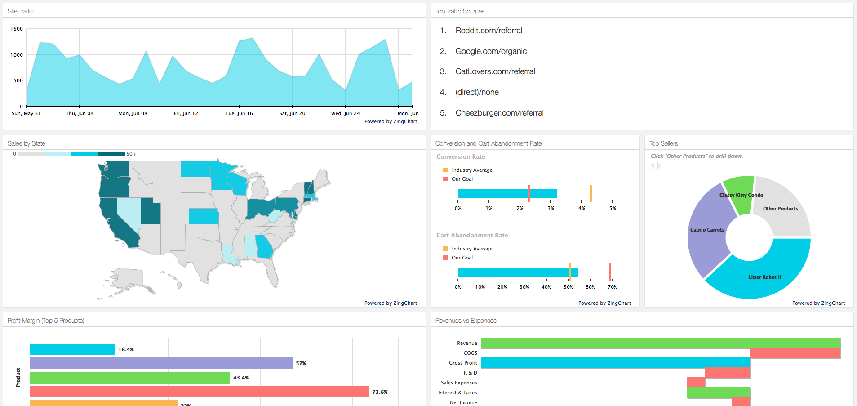Click the 'Top Sellers' panel title
Image resolution: width=857 pixels, height=406 pixels.
pyautogui.click(x=663, y=143)
